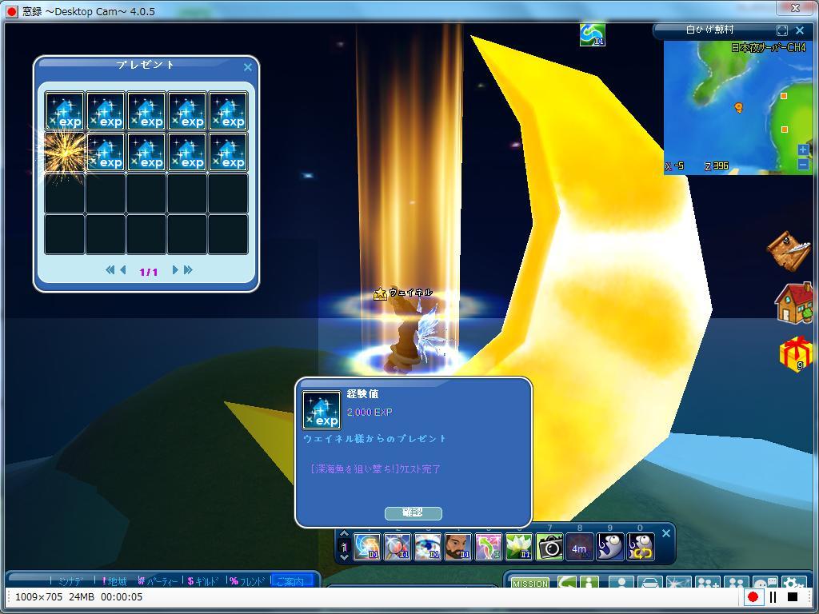The image size is (819, 614).
Task: Use the fishing fish icon in slot 9
Action: click(x=610, y=547)
